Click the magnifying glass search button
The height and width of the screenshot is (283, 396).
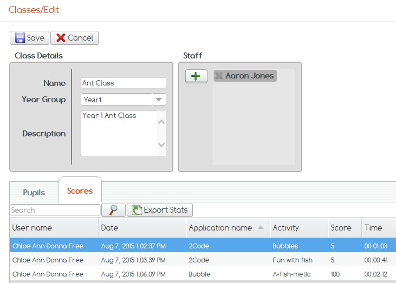pos(114,210)
